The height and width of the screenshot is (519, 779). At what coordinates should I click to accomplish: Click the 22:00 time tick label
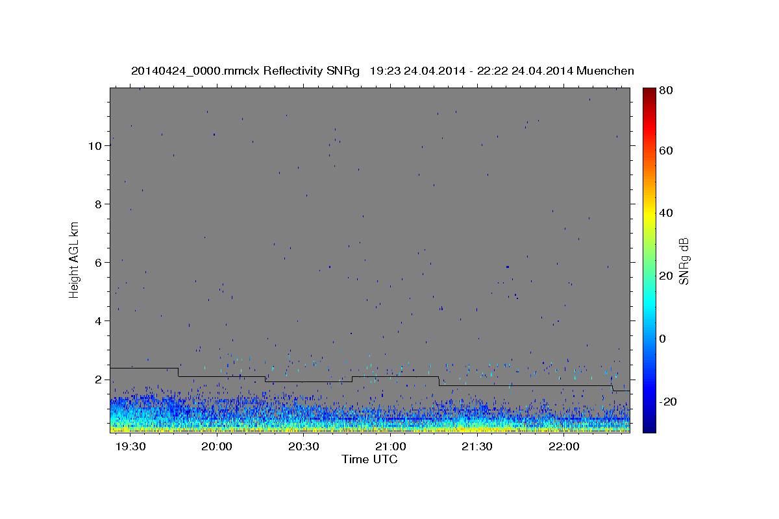tap(564, 448)
